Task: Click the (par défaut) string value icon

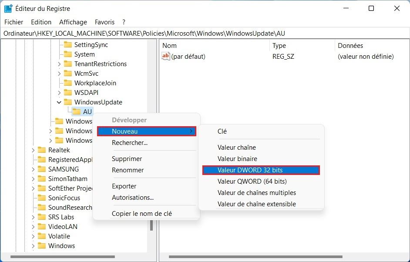Action: click(165, 56)
